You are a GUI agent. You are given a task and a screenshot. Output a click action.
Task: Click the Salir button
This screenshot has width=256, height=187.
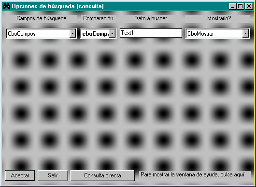pyautogui.click(x=53, y=175)
